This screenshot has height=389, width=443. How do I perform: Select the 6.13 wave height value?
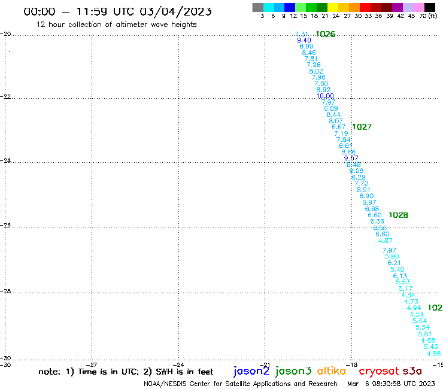pyautogui.click(x=400, y=276)
